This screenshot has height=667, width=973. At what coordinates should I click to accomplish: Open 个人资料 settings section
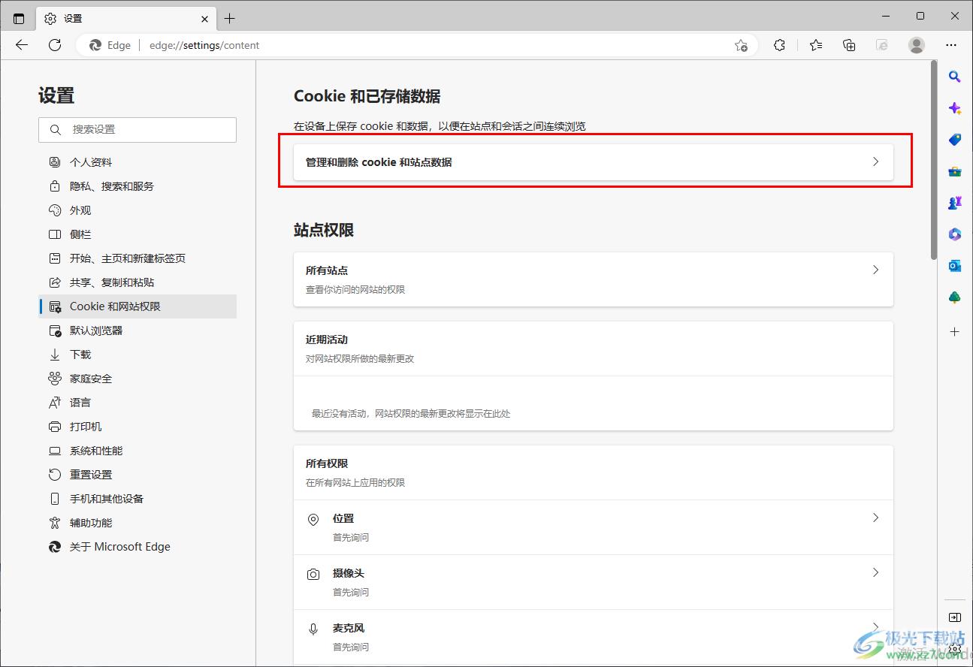pyautogui.click(x=137, y=162)
